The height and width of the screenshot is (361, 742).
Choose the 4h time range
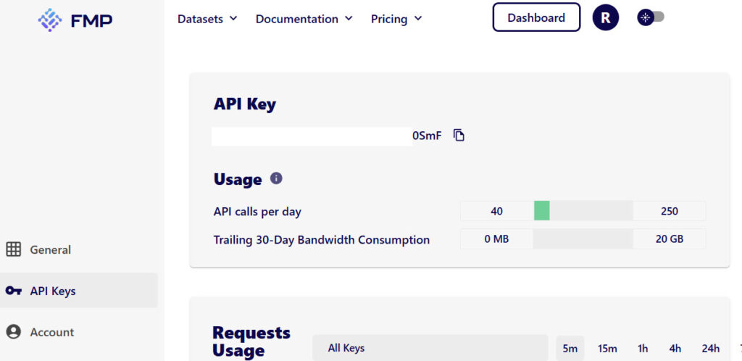[x=675, y=349]
